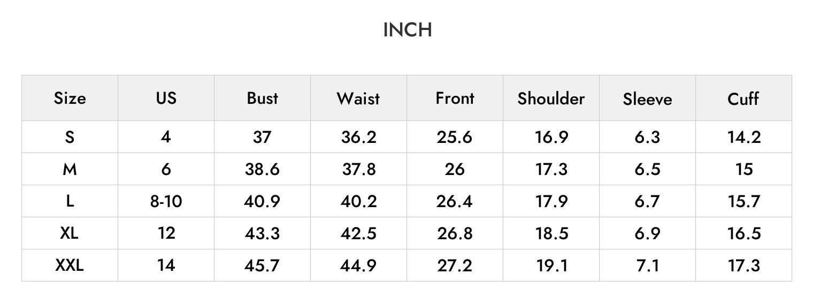
Task: Select the cuff value 15.7
Action: click(743, 201)
